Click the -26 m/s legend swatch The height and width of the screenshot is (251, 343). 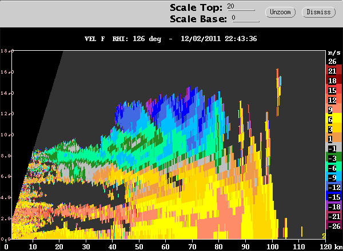332,226
